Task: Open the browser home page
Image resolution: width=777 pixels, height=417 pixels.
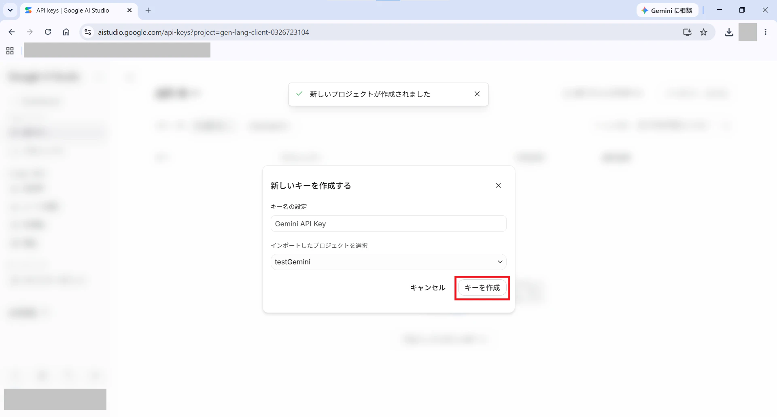Action: coord(66,32)
